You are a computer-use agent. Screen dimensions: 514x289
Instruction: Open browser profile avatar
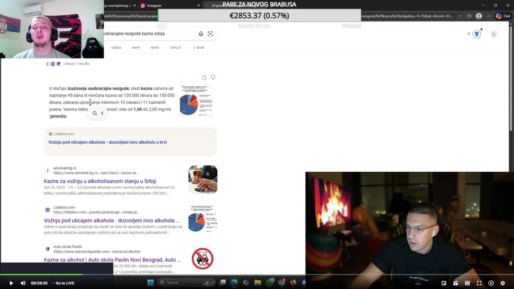click(x=479, y=16)
